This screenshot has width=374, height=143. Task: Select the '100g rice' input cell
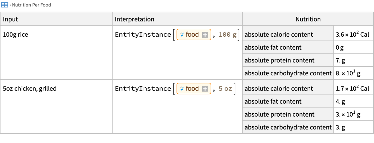16,35
